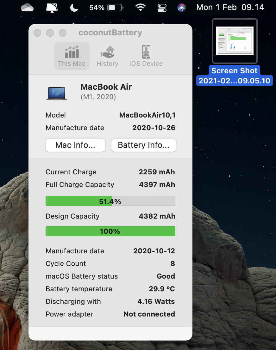The width and height of the screenshot is (276, 350).
Task: Click the Cycle Count value 8
Action: point(173,264)
